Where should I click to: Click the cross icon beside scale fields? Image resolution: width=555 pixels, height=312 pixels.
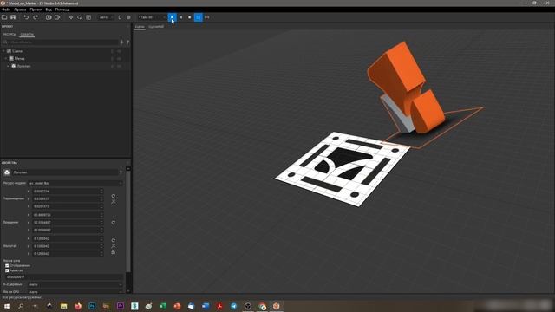pos(114,246)
